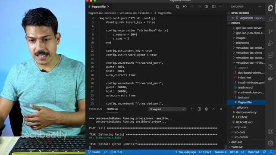Open README.md at the root
This screenshot has width=276, height=155.
click(244, 122)
